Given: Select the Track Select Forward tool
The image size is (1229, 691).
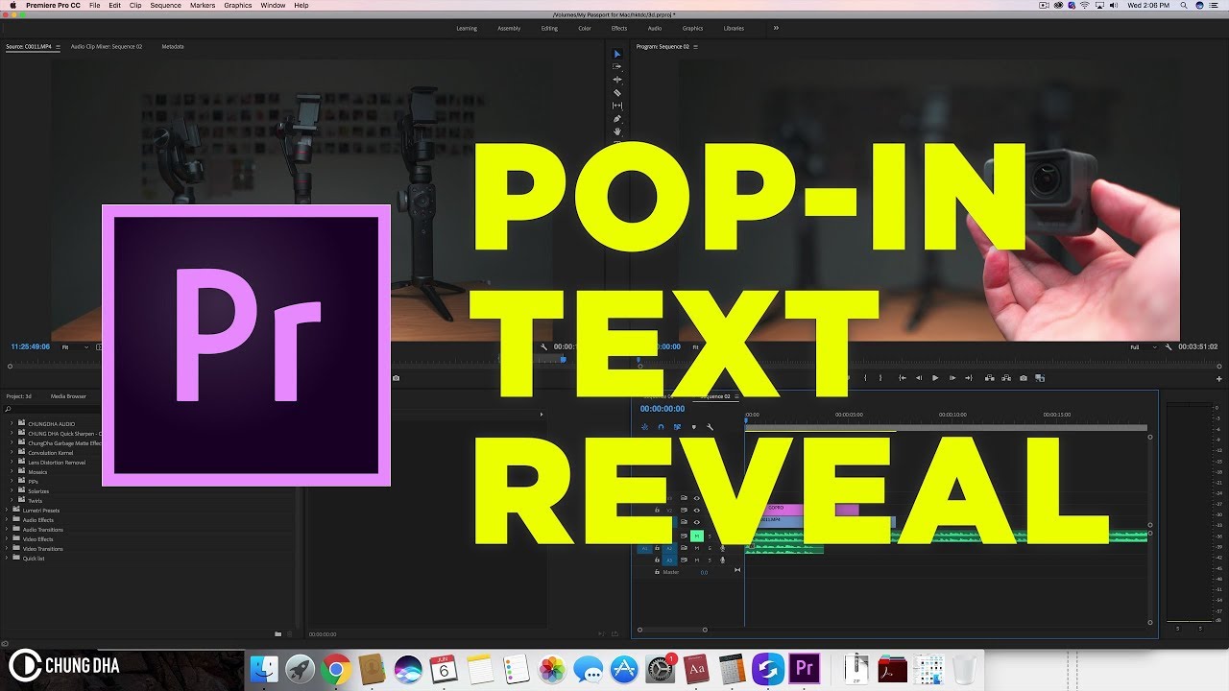Looking at the screenshot, I should pyautogui.click(x=617, y=67).
